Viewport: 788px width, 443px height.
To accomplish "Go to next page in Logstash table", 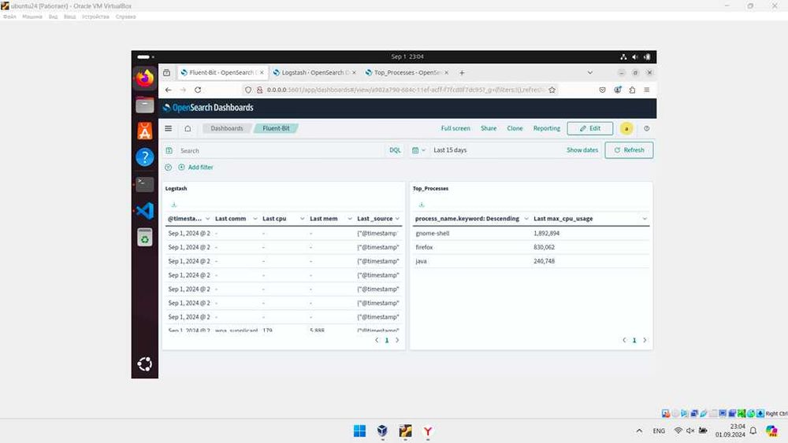I will [x=397, y=340].
